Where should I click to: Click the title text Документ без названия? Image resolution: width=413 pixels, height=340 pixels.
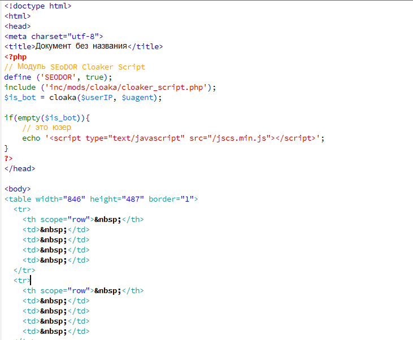[81, 47]
